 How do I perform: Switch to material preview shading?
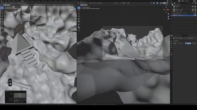(166, 3)
